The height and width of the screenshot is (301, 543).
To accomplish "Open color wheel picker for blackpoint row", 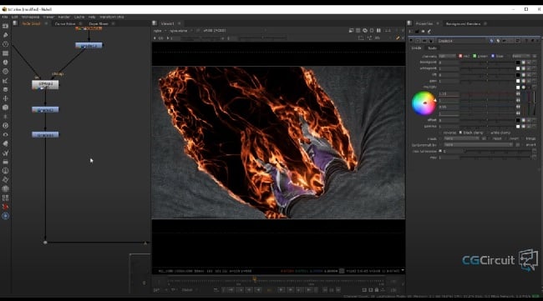I will coord(523,63).
